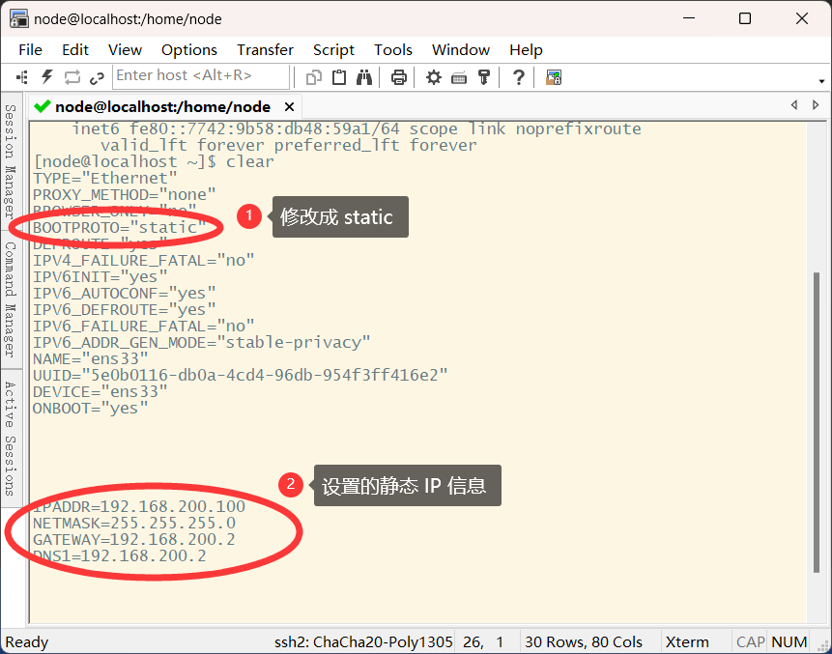Click the Enter host input field
This screenshot has width=832, height=654.
[x=201, y=75]
